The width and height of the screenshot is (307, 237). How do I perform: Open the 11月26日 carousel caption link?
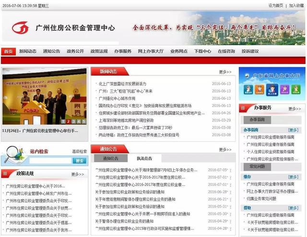click(x=40, y=130)
